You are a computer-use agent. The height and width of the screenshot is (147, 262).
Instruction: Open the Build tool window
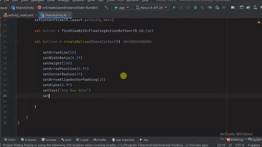66,140
